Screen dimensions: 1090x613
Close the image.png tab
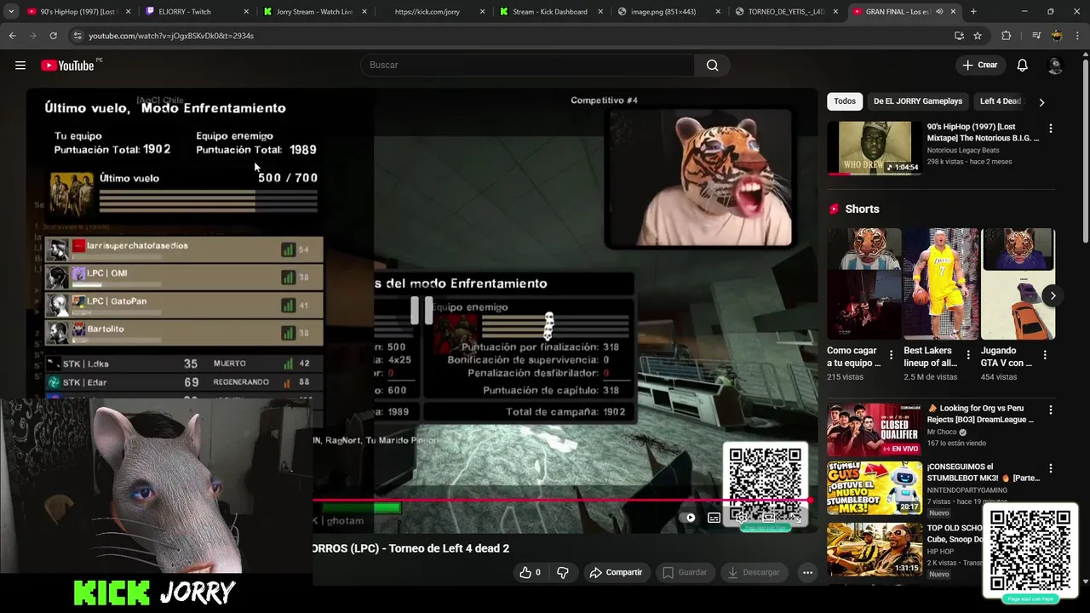pos(718,12)
